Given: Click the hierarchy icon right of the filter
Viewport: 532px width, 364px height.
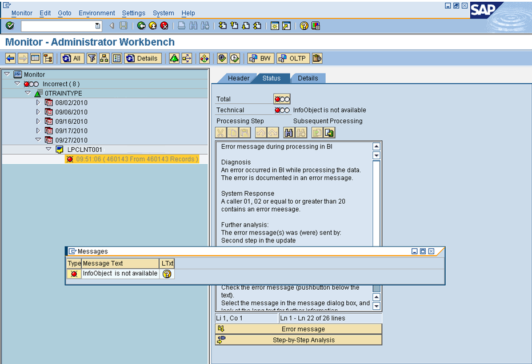Looking at the screenshot, I should click(104, 59).
